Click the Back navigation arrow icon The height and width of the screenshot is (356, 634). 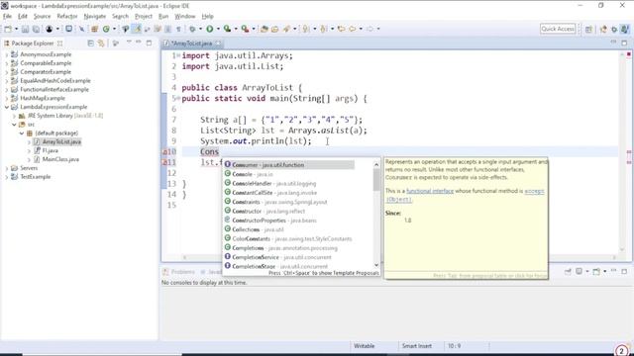[x=353, y=29]
